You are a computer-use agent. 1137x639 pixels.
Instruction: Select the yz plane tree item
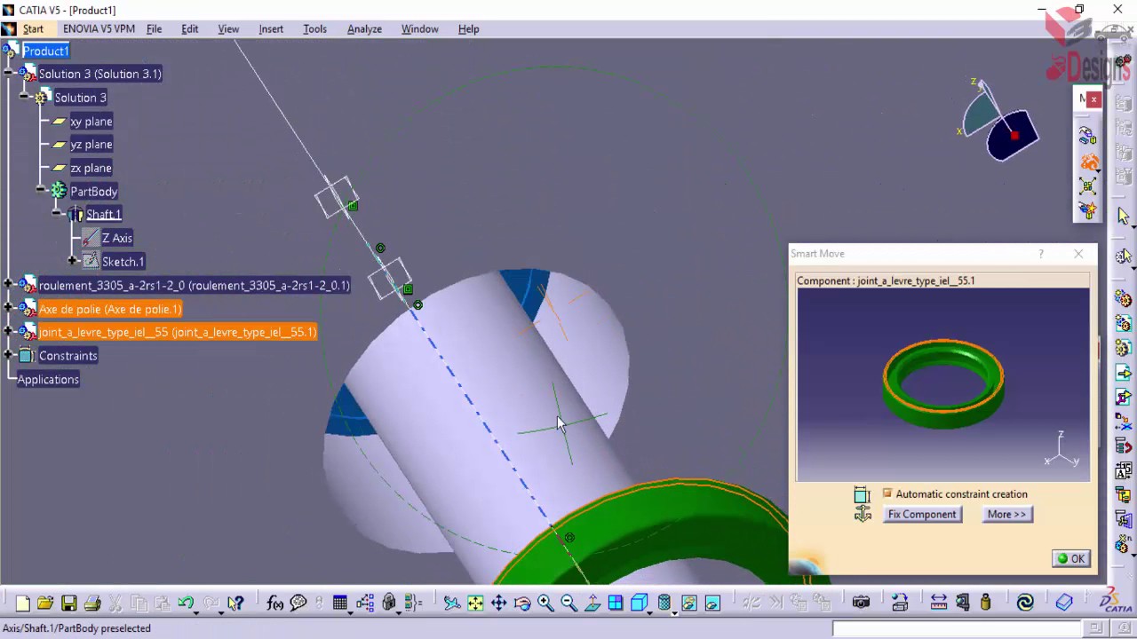click(x=91, y=144)
